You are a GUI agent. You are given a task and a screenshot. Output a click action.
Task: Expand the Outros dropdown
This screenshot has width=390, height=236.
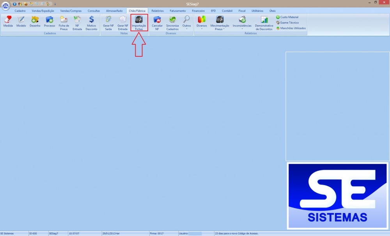coord(187,23)
